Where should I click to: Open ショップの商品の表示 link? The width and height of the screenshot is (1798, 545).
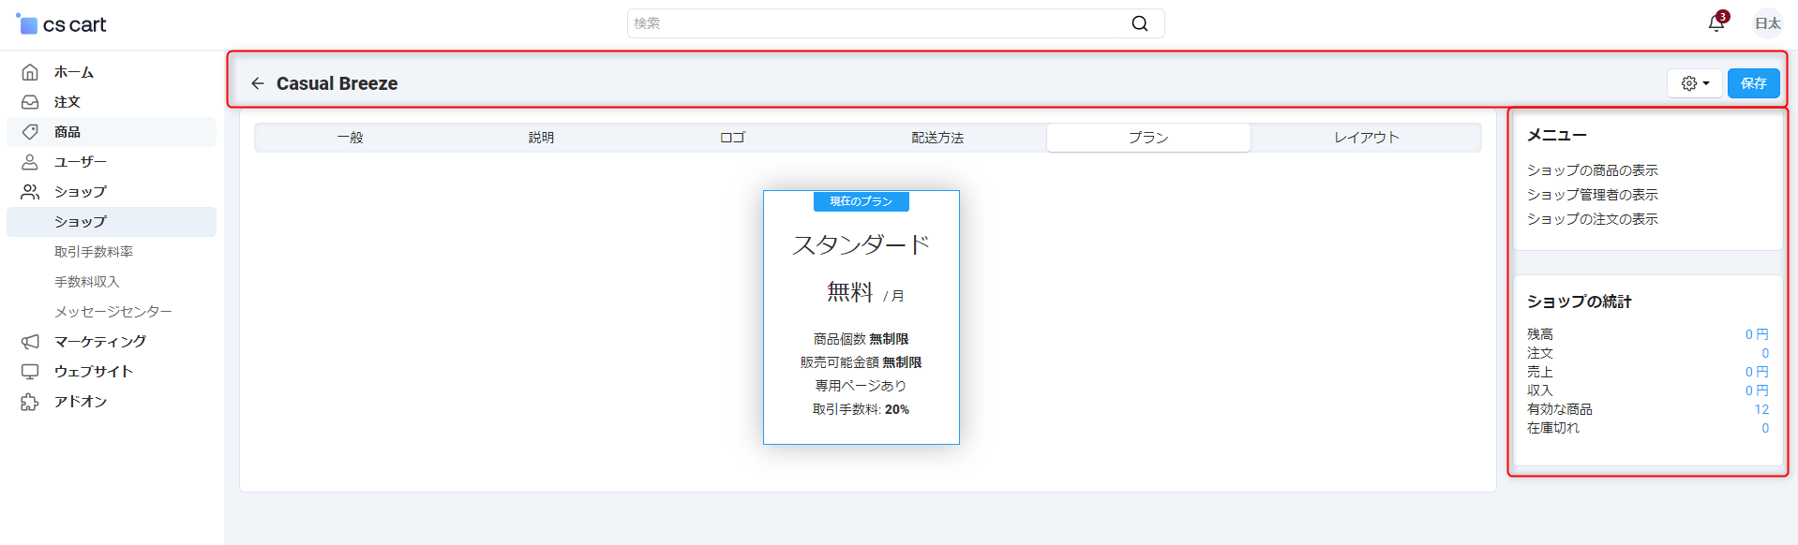tap(1592, 170)
